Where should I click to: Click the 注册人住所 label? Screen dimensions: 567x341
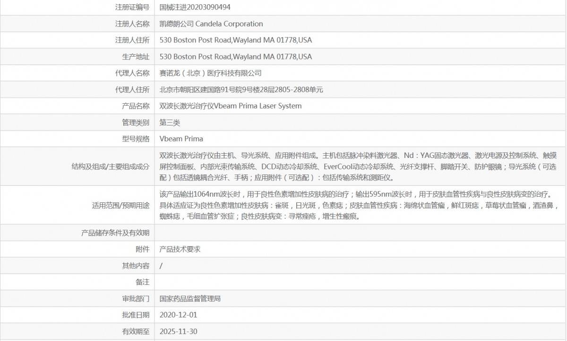click(132, 40)
